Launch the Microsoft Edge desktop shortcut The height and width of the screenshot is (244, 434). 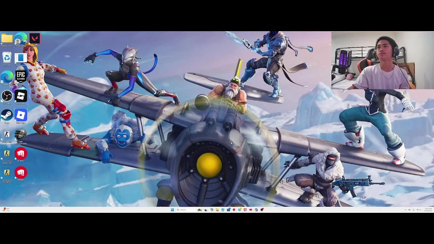pos(7,77)
